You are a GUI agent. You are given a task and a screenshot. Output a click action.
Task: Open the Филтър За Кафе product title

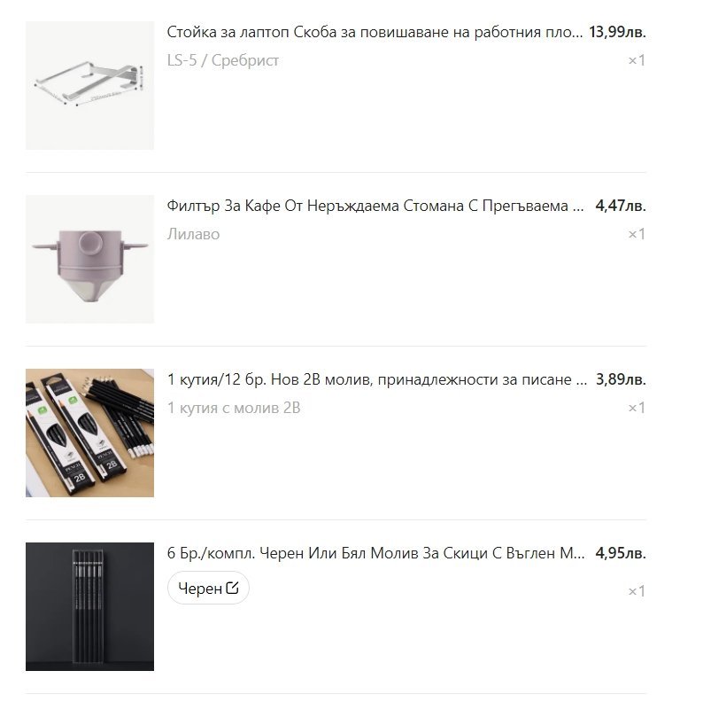tap(375, 206)
